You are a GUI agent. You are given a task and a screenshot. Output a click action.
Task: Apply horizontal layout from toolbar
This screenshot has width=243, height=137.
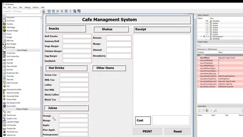coord(49,11)
